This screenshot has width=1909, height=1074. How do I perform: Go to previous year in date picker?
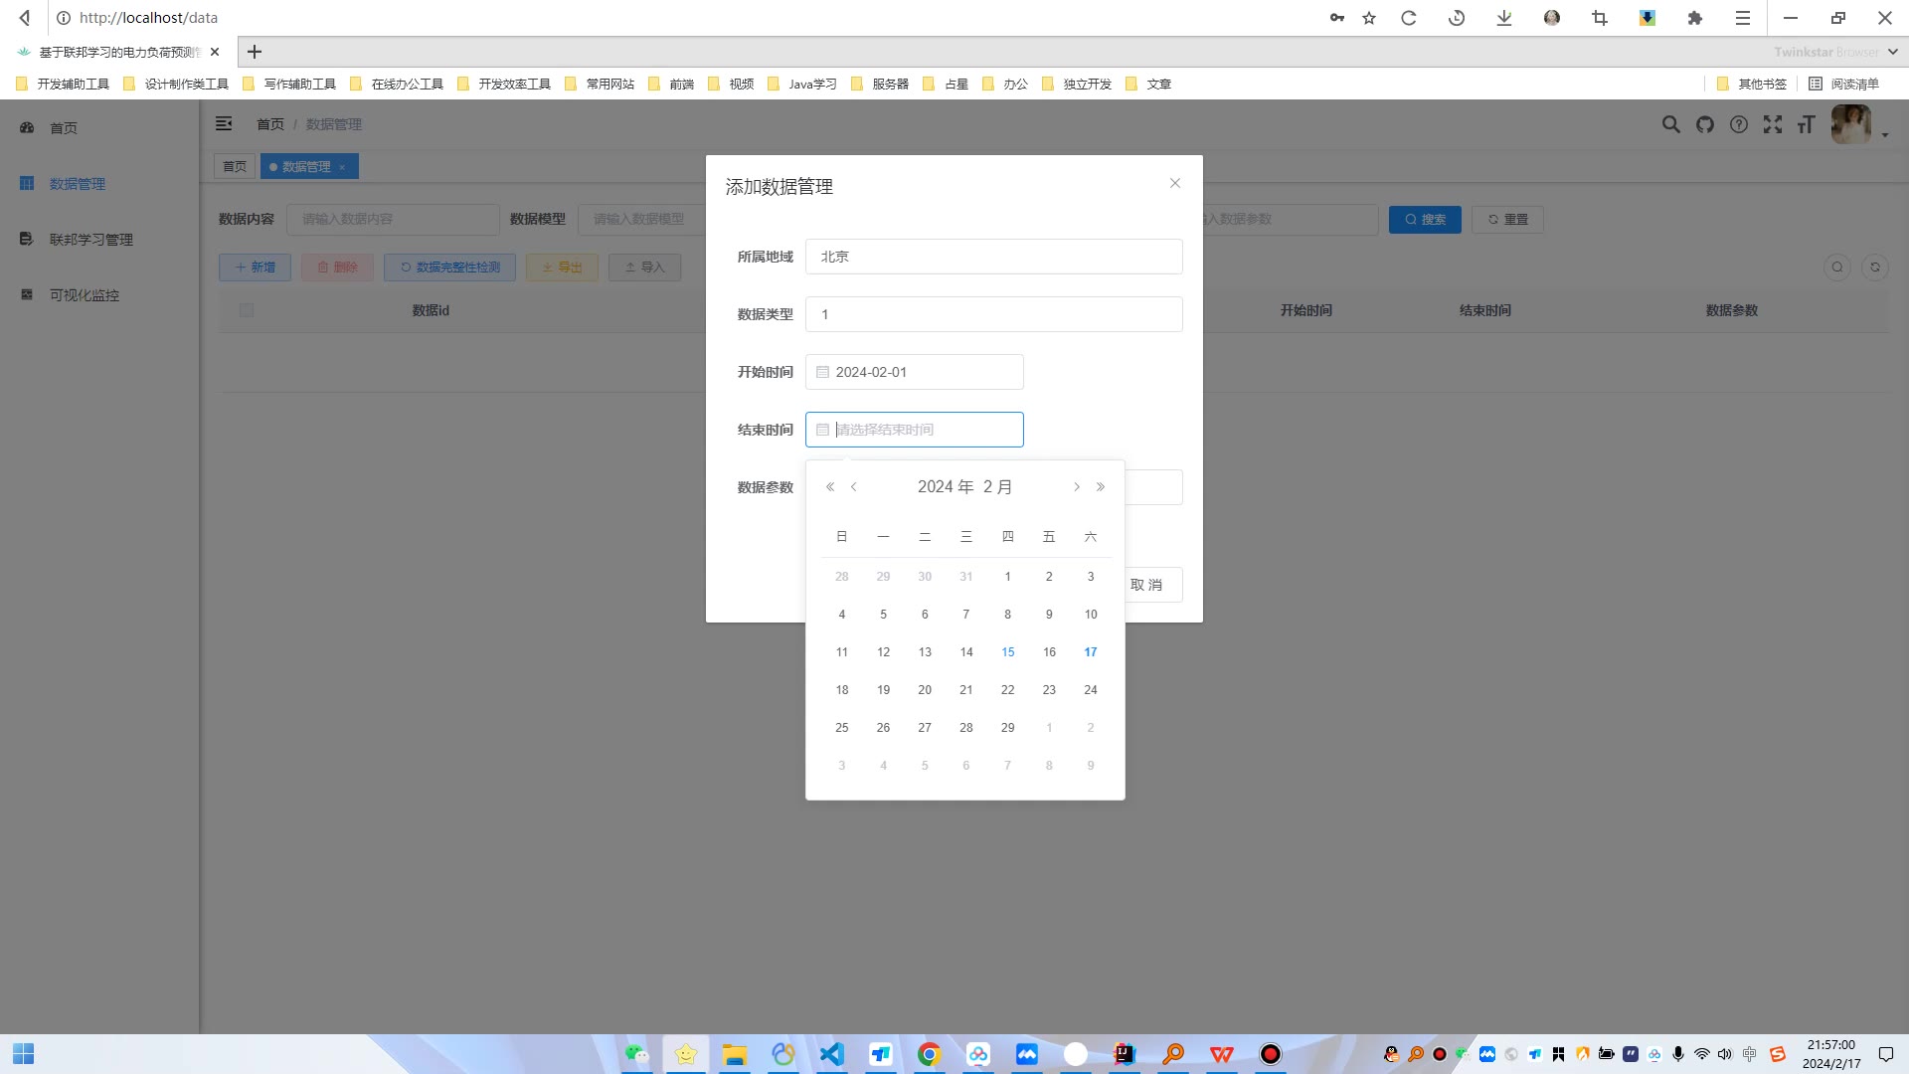pyautogui.click(x=830, y=487)
